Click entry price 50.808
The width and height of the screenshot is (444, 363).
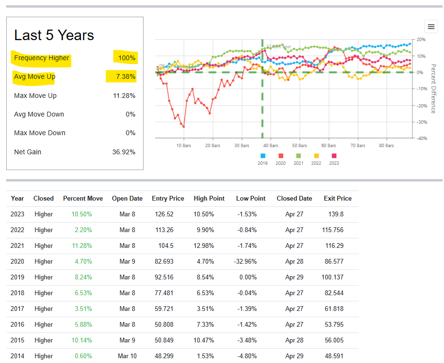164,325
